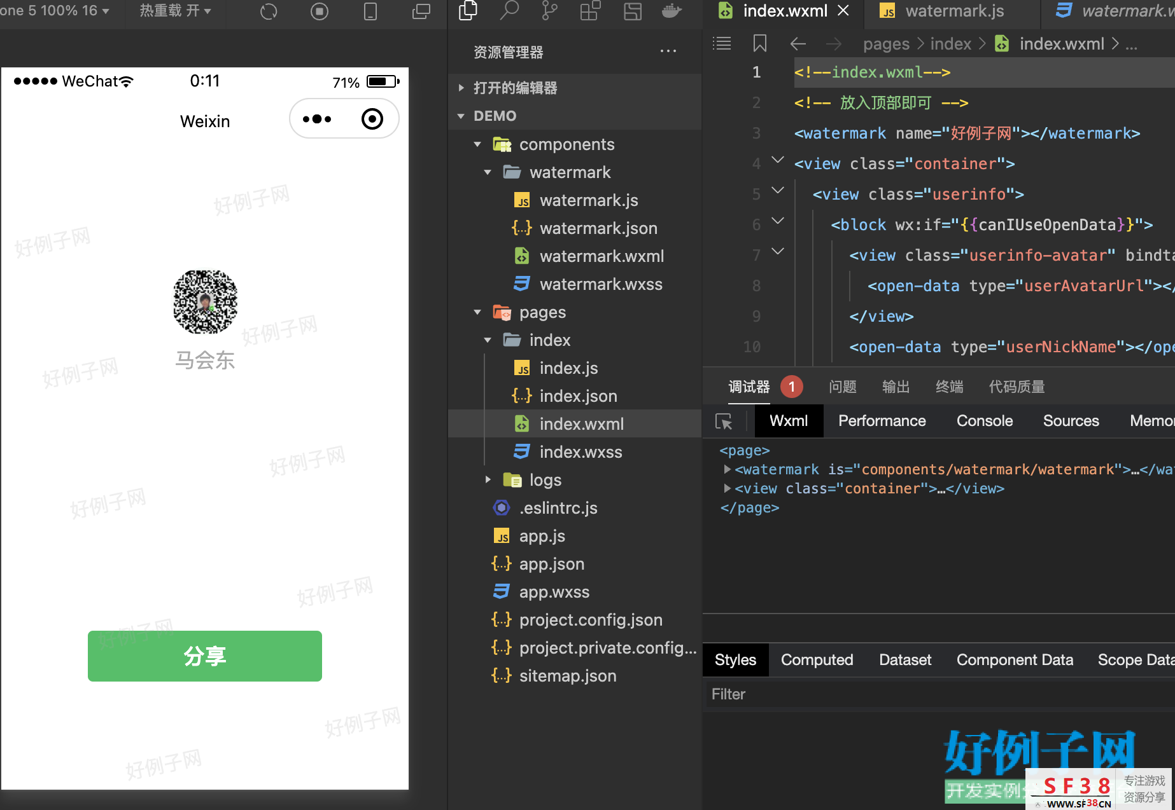The width and height of the screenshot is (1175, 810).
Task: Click the layout panel icon in activity bar
Action: 632,11
